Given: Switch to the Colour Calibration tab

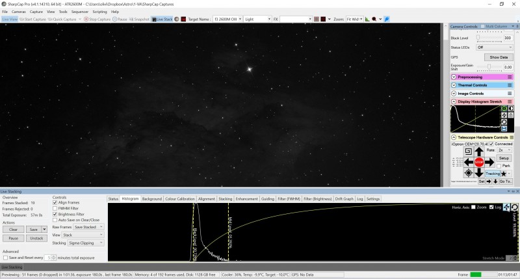Looking at the screenshot, I should tap(180, 199).
